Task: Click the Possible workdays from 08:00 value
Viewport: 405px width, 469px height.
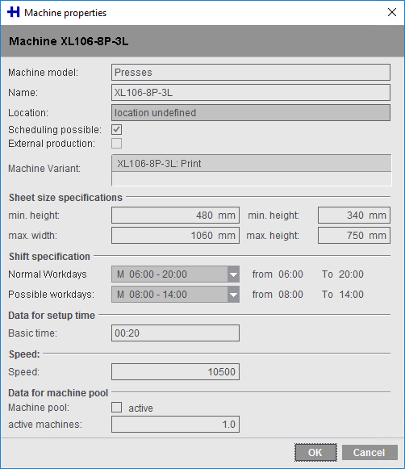Action: (290, 295)
